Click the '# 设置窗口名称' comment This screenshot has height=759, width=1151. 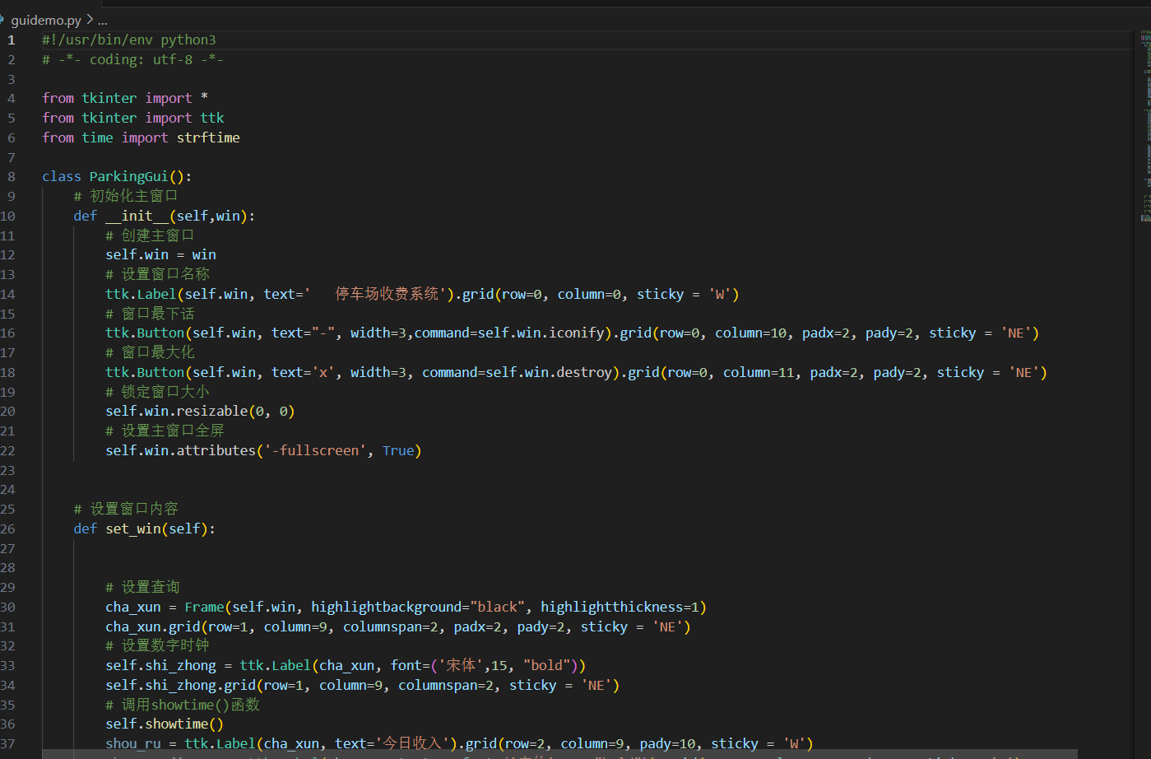tap(158, 274)
